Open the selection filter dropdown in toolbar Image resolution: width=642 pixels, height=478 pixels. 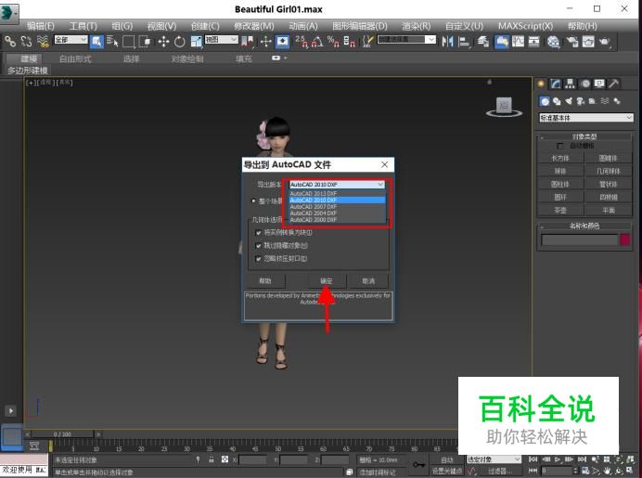click(x=71, y=40)
